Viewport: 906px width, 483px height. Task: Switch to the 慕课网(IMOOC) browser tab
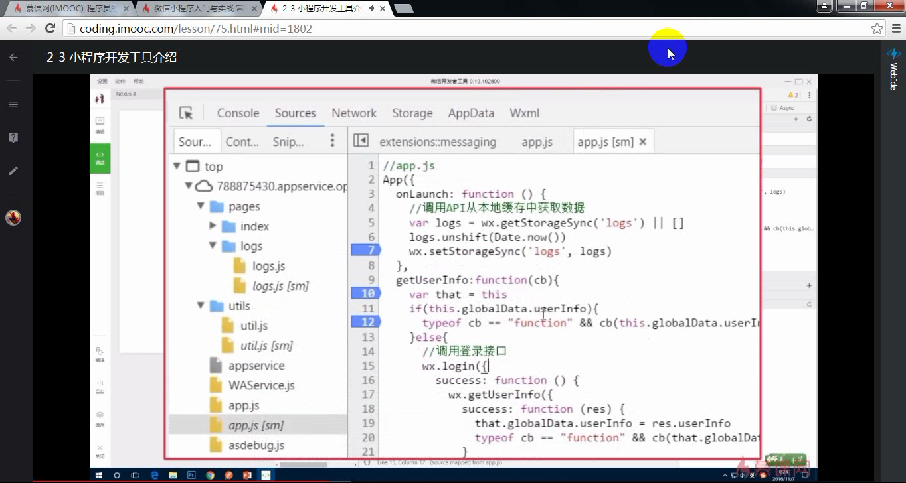click(x=70, y=9)
